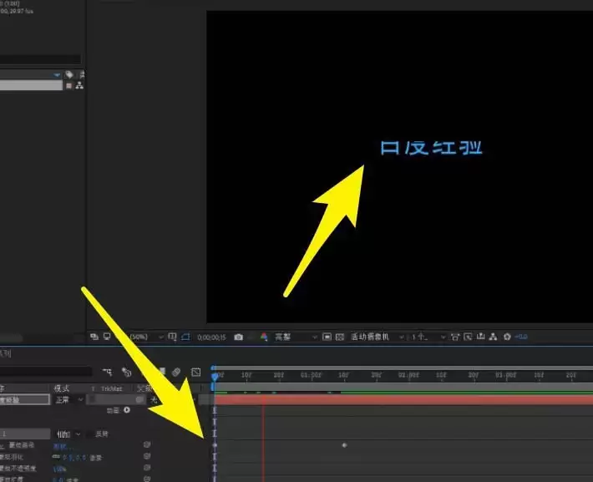Click the keyframe diamond on mask path track
Image resolution: width=593 pixels, height=482 pixels.
point(344,445)
